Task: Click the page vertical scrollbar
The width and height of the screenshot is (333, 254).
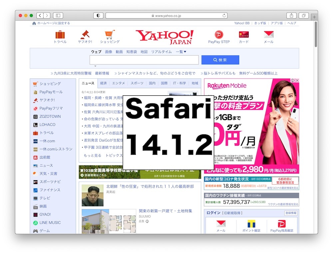Action: point(316,34)
